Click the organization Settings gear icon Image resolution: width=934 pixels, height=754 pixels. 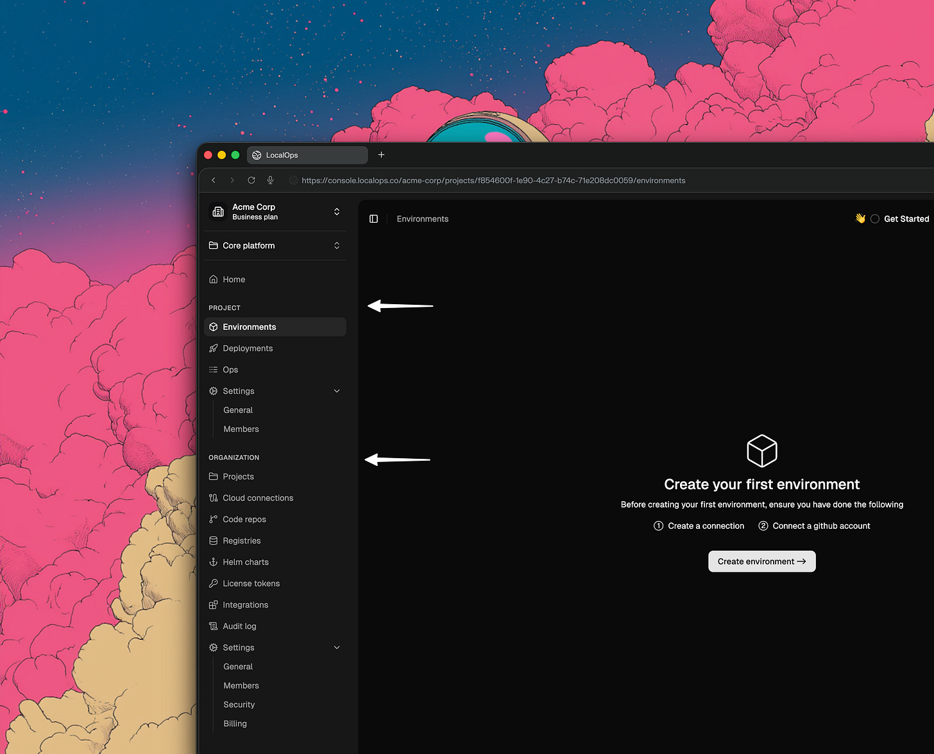coord(214,648)
